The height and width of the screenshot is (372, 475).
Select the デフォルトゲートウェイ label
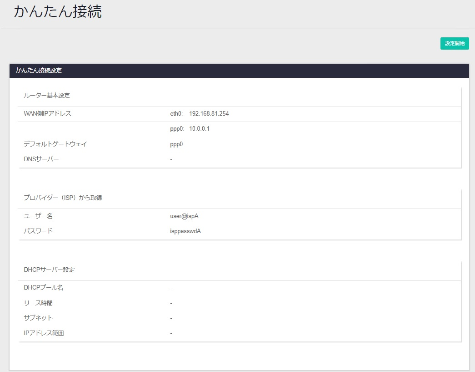click(x=55, y=144)
